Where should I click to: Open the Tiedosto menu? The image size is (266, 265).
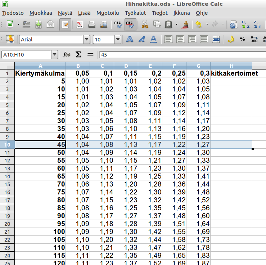[x=13, y=13]
